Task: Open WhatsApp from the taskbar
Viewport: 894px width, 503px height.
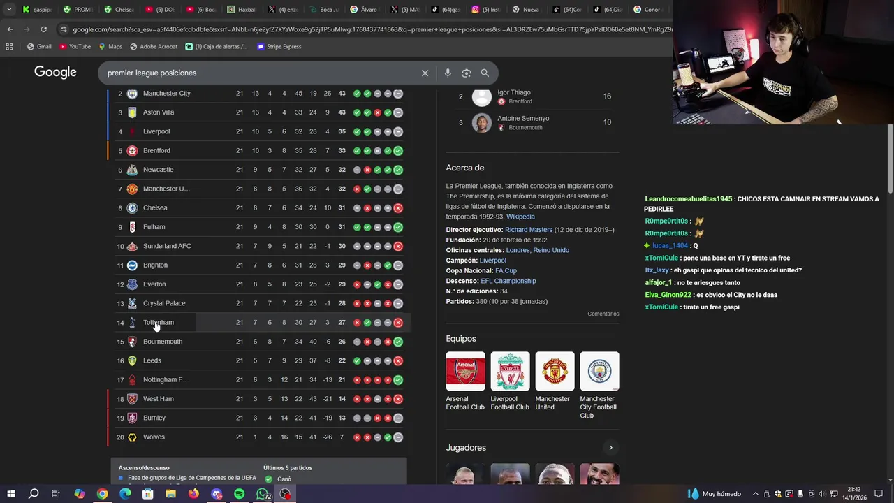Action: [262, 494]
